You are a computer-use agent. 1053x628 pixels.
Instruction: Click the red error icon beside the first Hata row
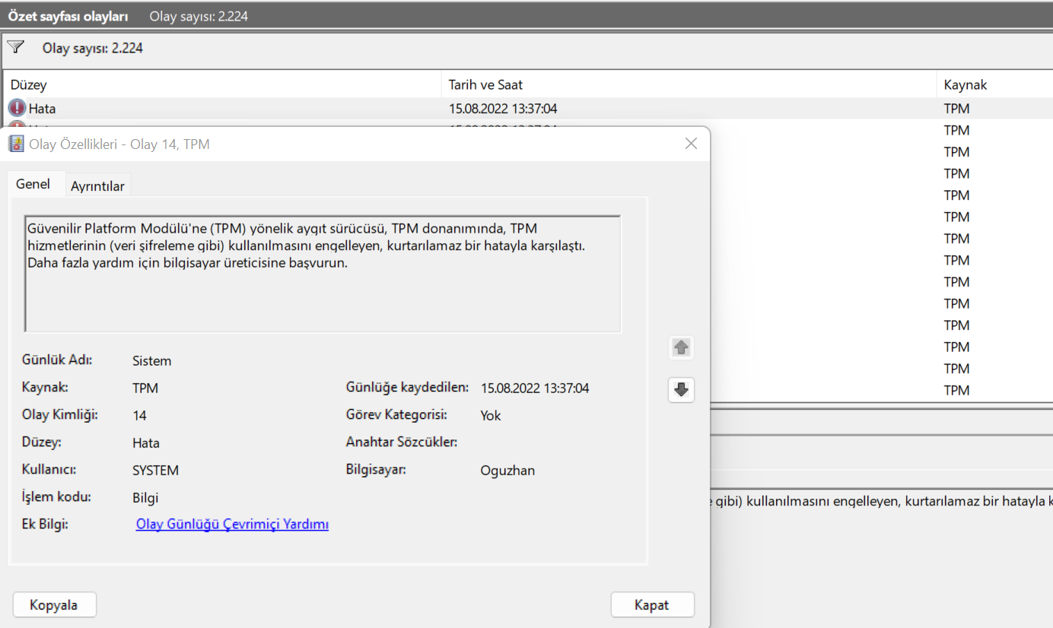17,108
